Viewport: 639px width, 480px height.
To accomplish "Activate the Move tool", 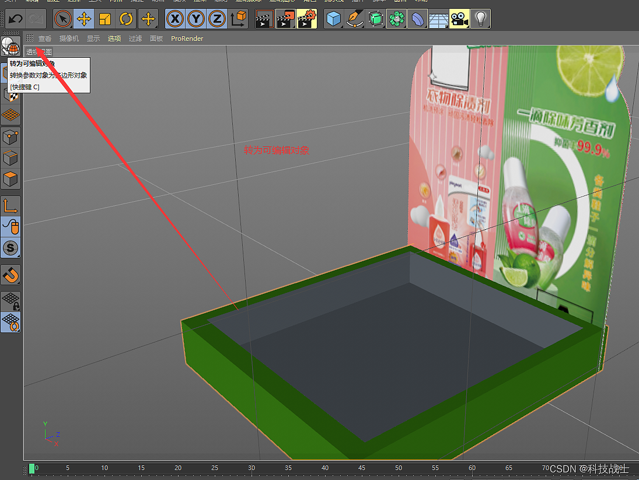I will (84, 19).
